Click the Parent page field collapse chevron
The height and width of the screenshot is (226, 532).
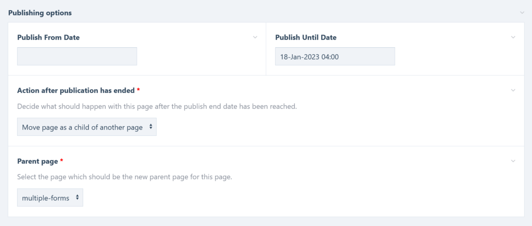coord(513,161)
